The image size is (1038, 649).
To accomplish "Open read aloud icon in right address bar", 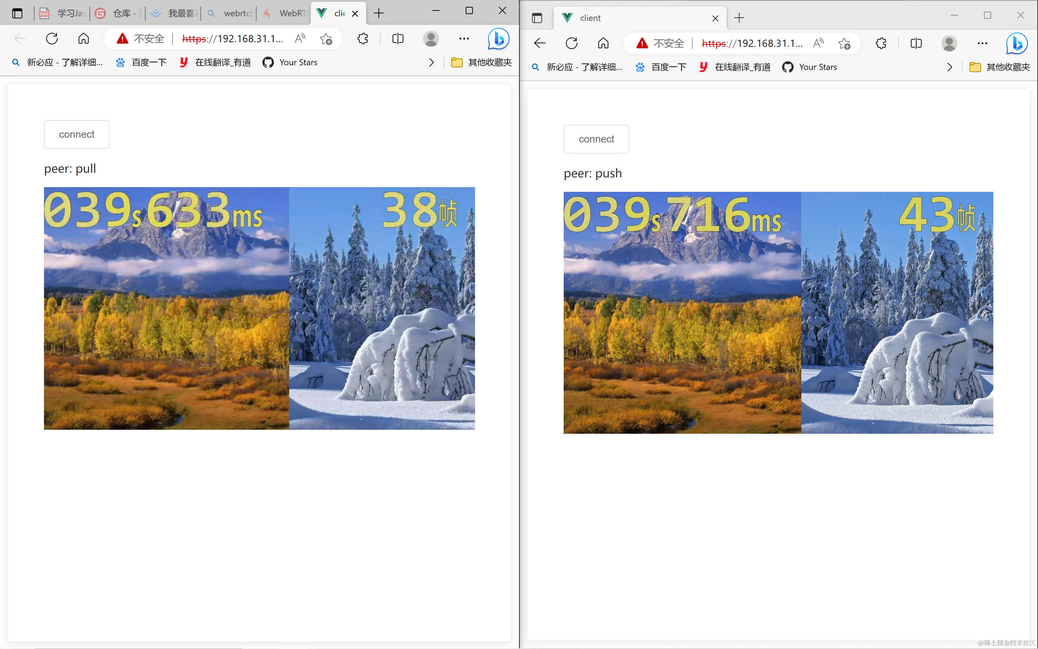I will pos(819,43).
